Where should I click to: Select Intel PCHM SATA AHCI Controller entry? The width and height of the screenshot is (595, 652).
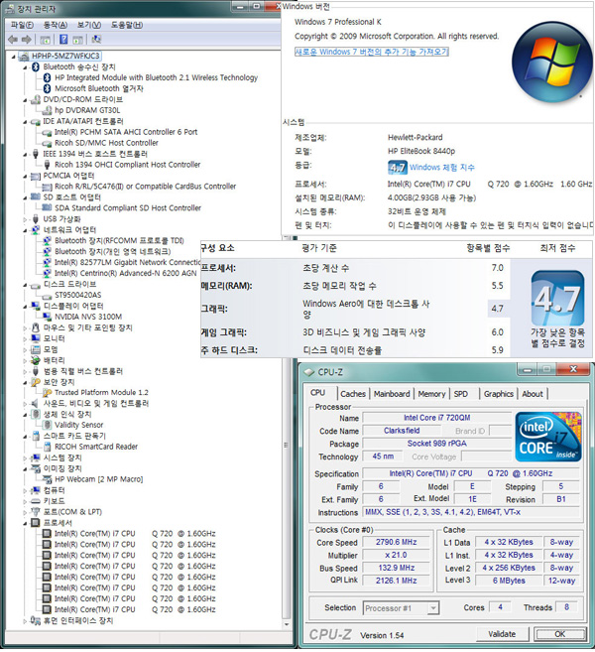click(x=126, y=132)
